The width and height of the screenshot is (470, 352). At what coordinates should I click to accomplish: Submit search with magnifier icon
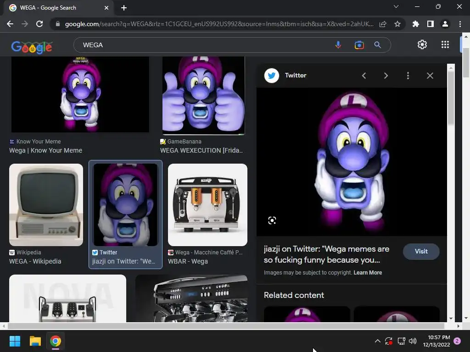377,45
